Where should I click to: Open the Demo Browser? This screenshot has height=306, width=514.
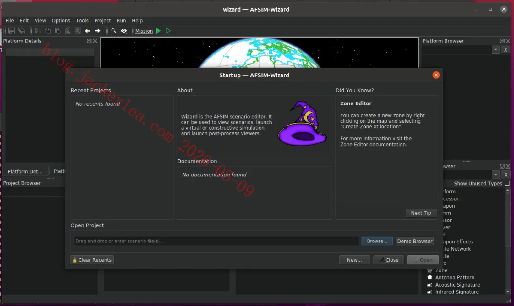(x=415, y=241)
